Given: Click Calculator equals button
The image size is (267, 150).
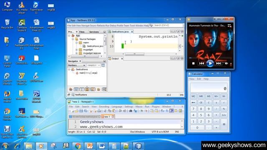Looking at the screenshot, I should 224,125.
